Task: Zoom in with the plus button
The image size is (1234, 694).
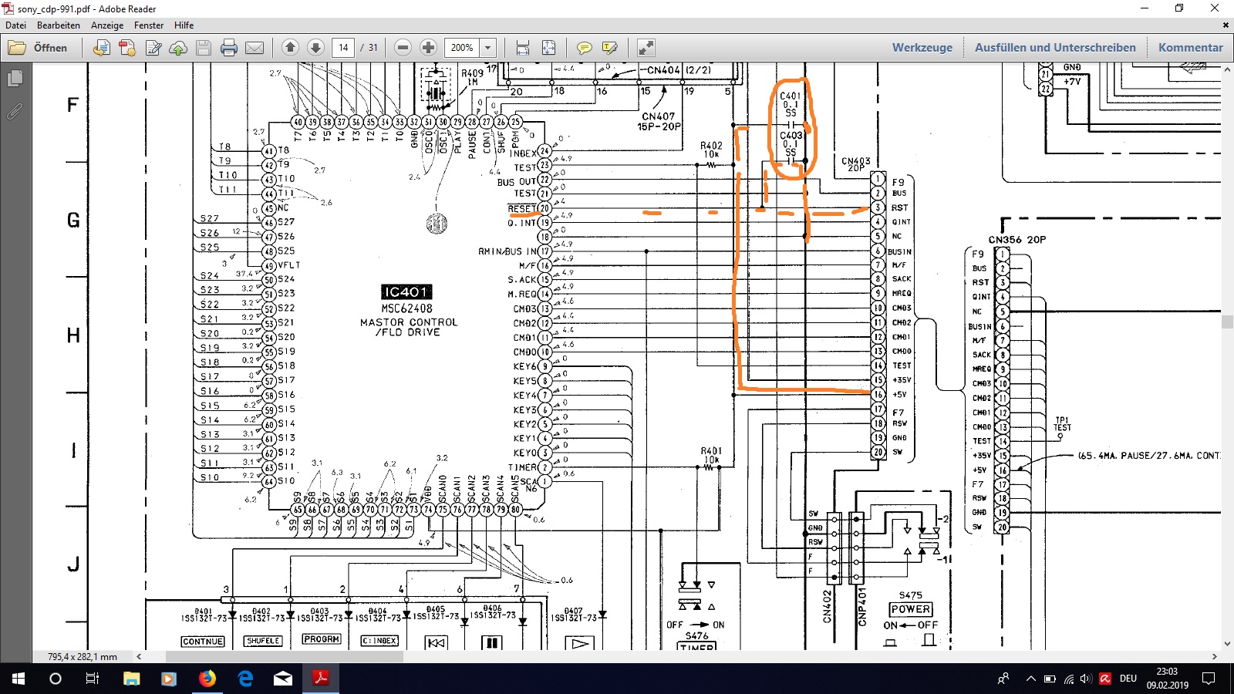Action: pyautogui.click(x=428, y=48)
